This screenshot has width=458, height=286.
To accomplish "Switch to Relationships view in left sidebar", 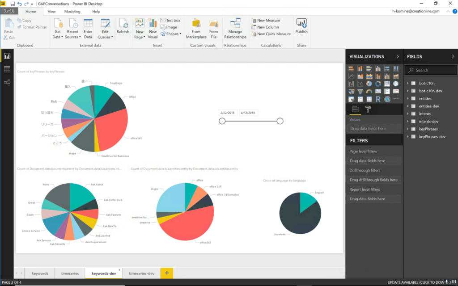I will pyautogui.click(x=7, y=83).
